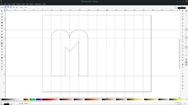Toggle the guides lock at ruler corner
Screen dimensions: 188x105
coord(5,10)
